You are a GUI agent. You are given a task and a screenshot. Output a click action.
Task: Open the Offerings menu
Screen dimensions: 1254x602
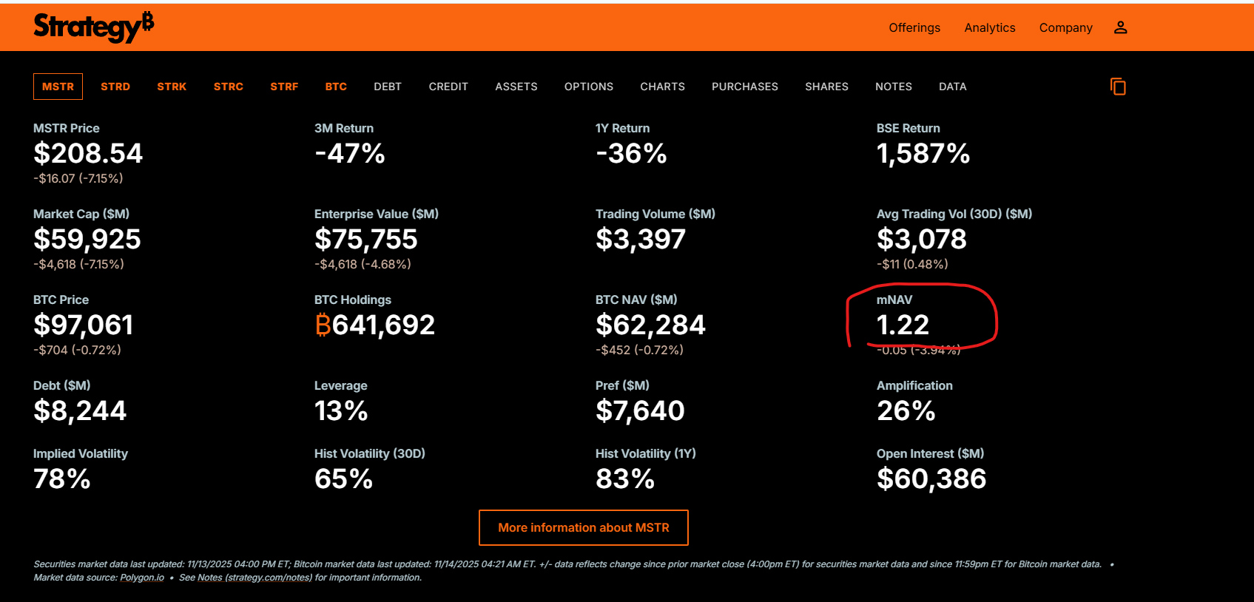click(914, 27)
